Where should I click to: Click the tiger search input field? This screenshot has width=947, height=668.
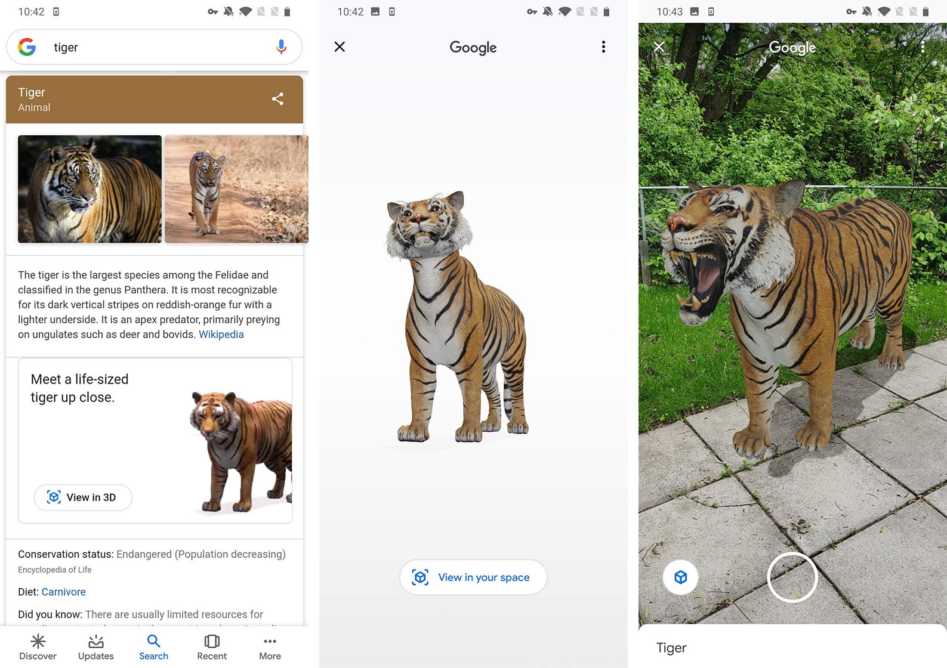(154, 47)
